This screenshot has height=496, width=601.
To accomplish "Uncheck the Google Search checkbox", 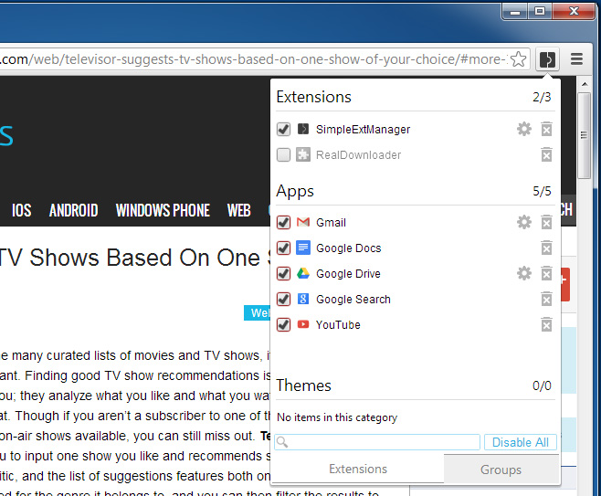I will tap(284, 300).
